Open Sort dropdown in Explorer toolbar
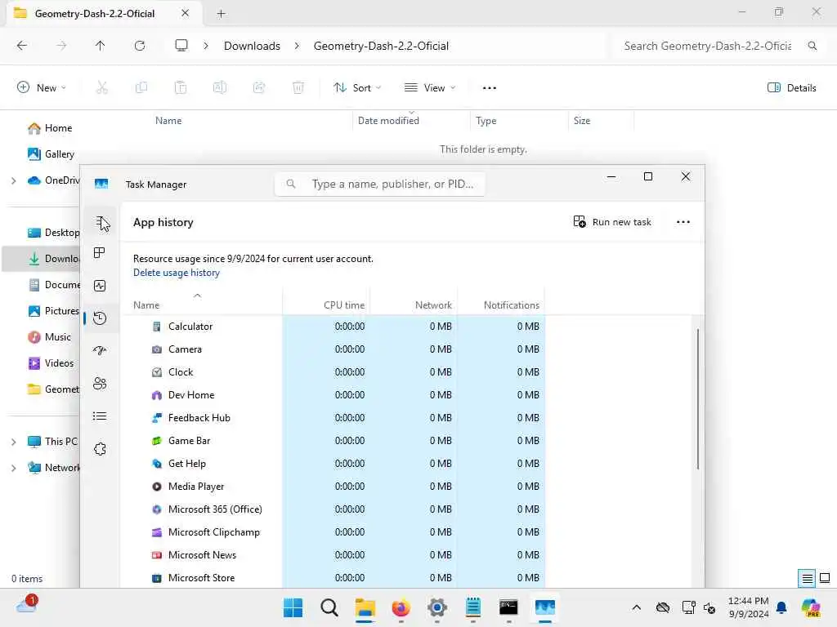Viewport: 837px width, 627px height. tap(357, 88)
